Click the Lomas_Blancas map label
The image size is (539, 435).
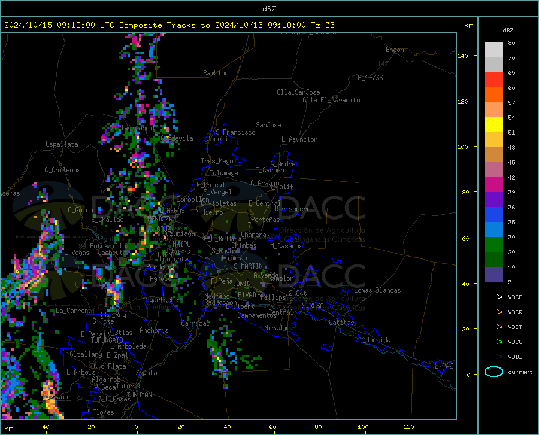(377, 290)
